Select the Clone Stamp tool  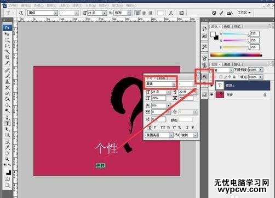(7, 82)
